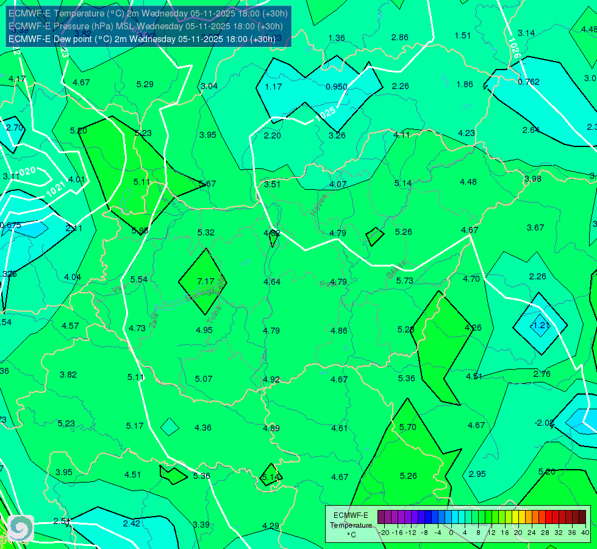Viewport: 597px width, 549px height.
Task: Click the 4.70 temperature value
Action: (471, 279)
